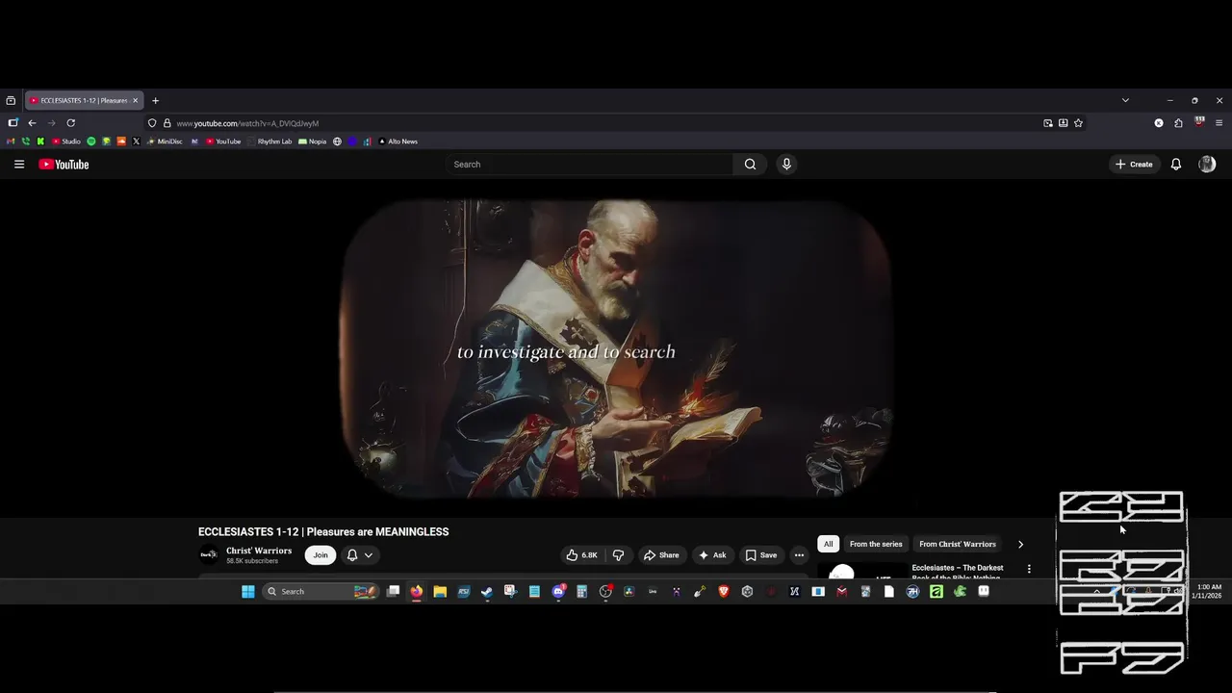Image resolution: width=1232 pixels, height=693 pixels.
Task: Open the SoundCloud bookmark
Action: [121, 141]
